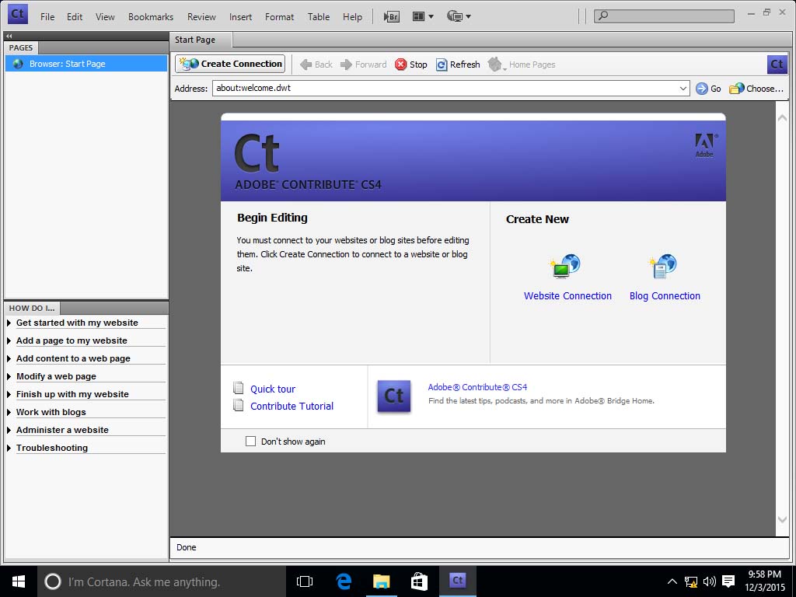796x597 pixels.
Task: Open the View menu
Action: click(x=105, y=17)
